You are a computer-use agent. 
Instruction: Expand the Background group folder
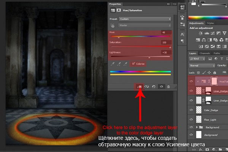(197, 127)
